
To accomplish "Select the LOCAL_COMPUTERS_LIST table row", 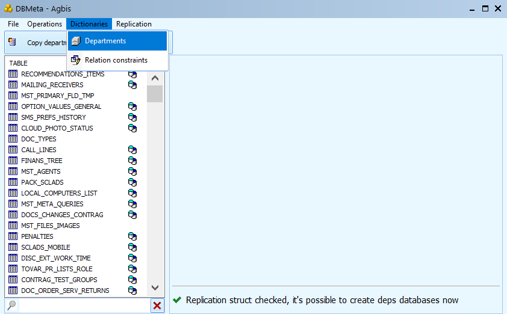I will (x=76, y=193).
